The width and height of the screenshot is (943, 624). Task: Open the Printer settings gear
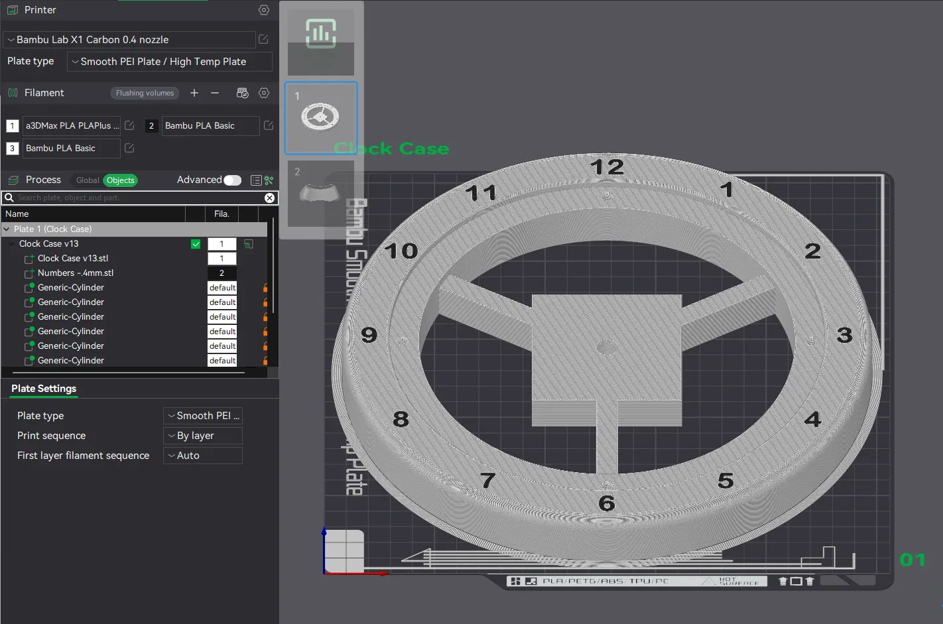tap(263, 10)
